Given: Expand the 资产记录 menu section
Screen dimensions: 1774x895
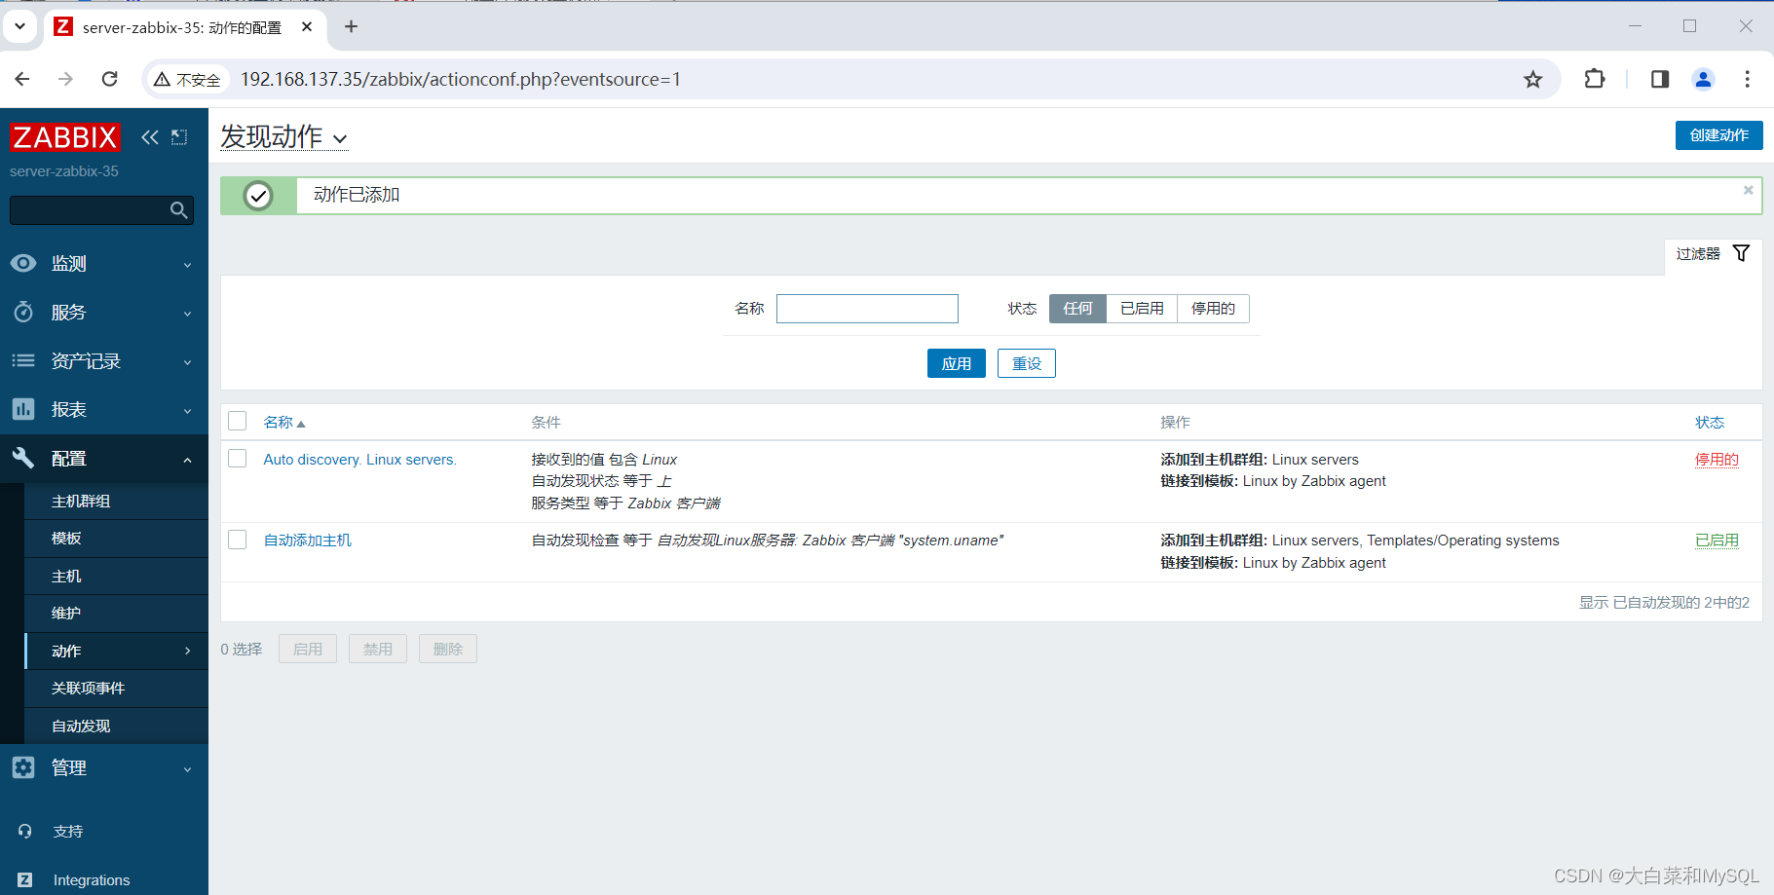Looking at the screenshot, I should point(188,361).
